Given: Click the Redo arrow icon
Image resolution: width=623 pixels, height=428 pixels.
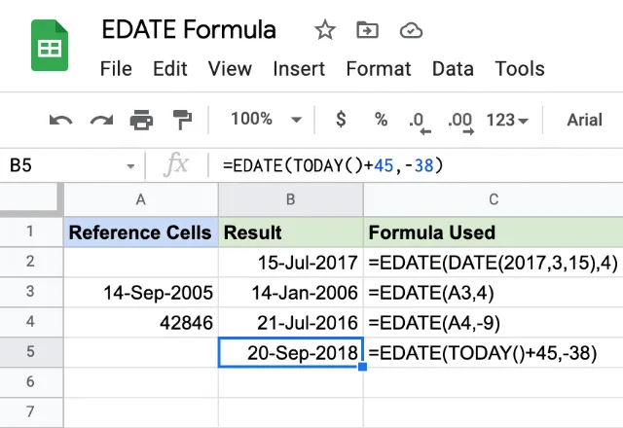Looking at the screenshot, I should [101, 120].
